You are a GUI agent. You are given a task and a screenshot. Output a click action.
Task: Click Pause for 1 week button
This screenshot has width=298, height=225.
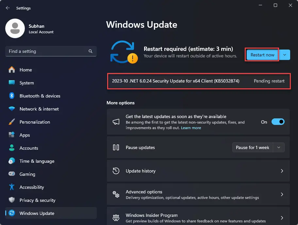point(252,147)
